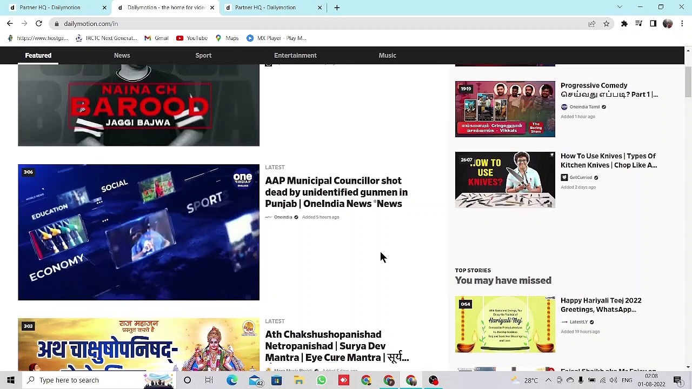
Task: Open Progressive Comedy video title
Action: pos(609,90)
